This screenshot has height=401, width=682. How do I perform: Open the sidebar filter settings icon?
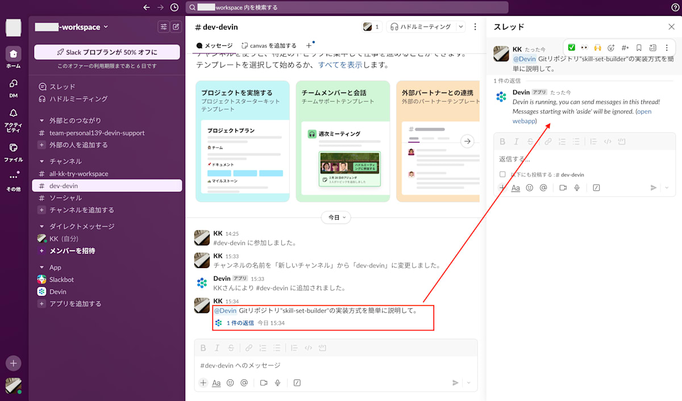(164, 27)
